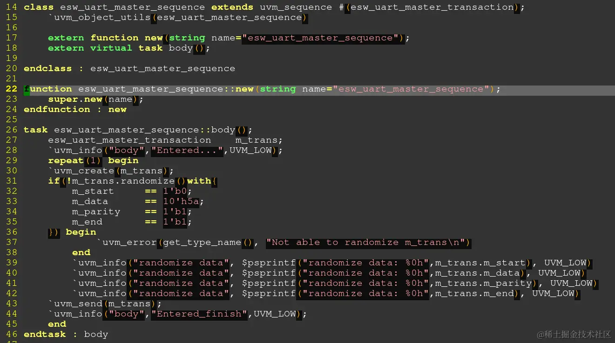Screen dimensions: 615x343
Task: Click the "Entered_finish" string on line 44
Action: point(199,314)
